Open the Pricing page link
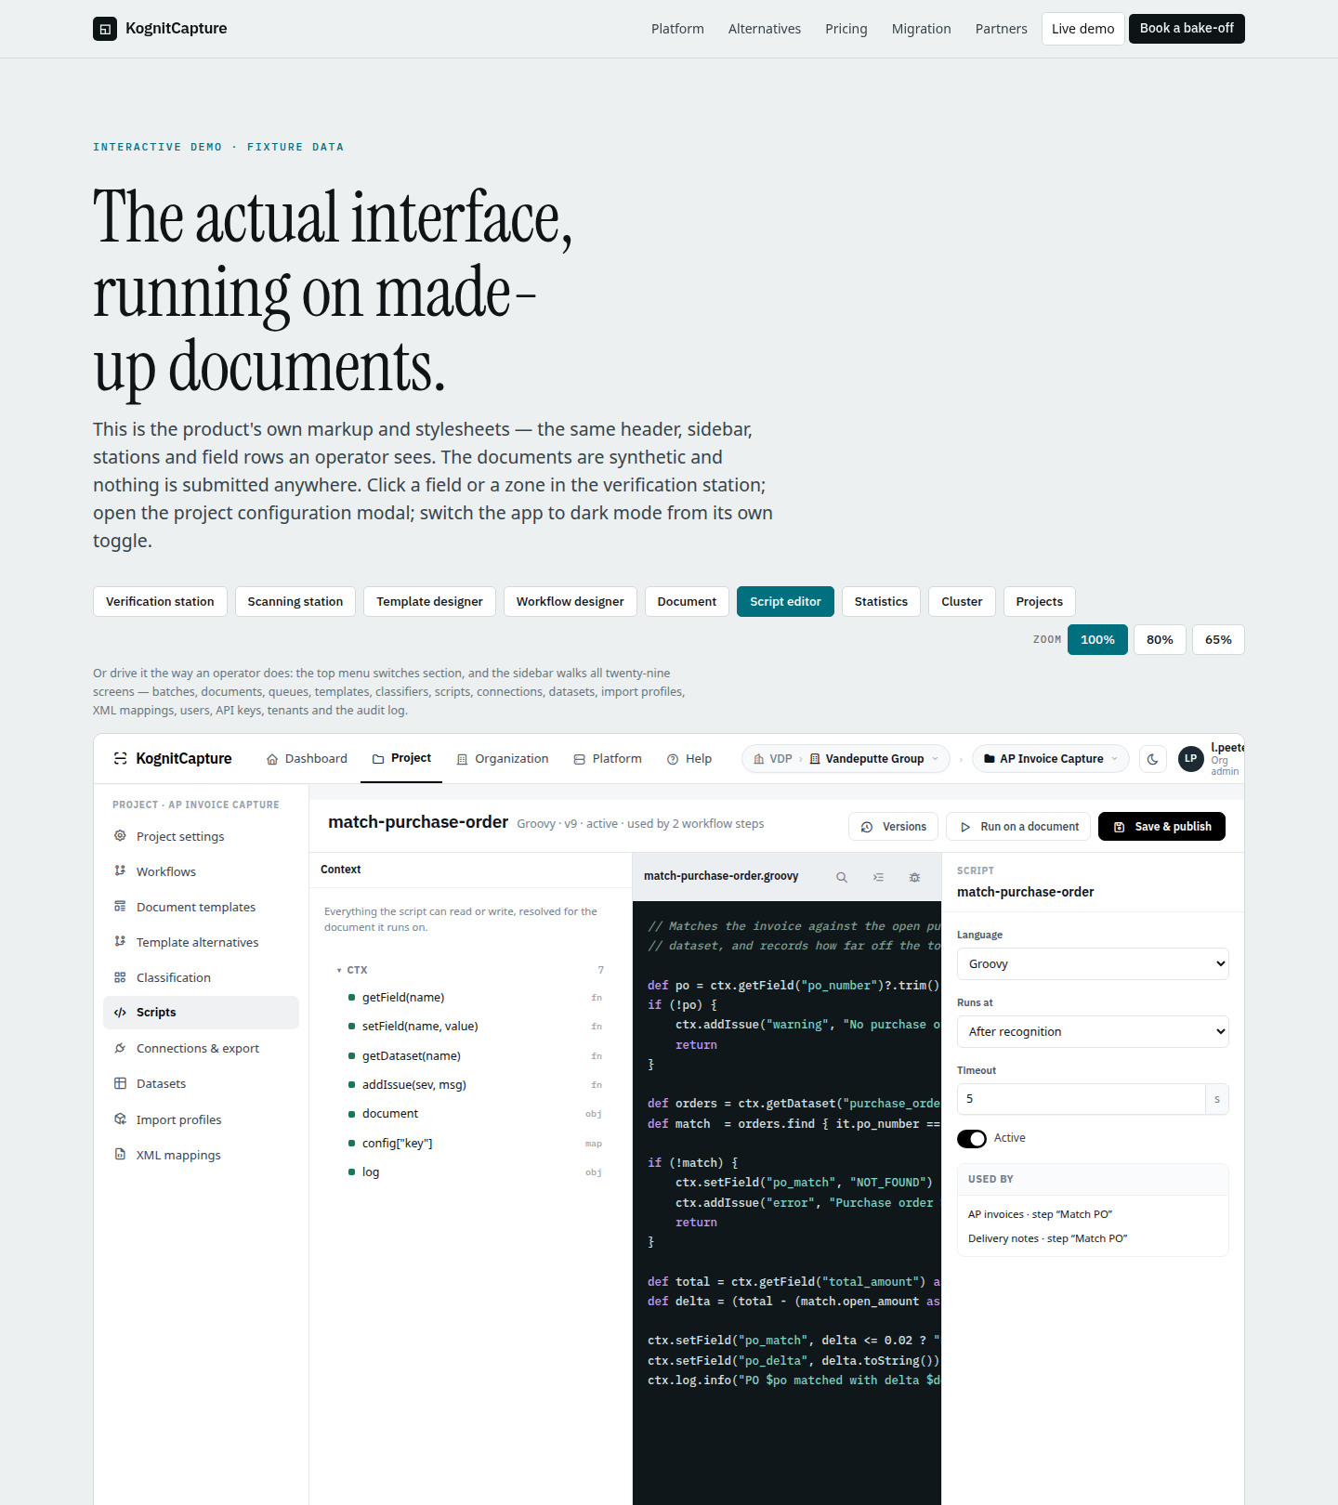1338x1505 pixels. point(846,29)
